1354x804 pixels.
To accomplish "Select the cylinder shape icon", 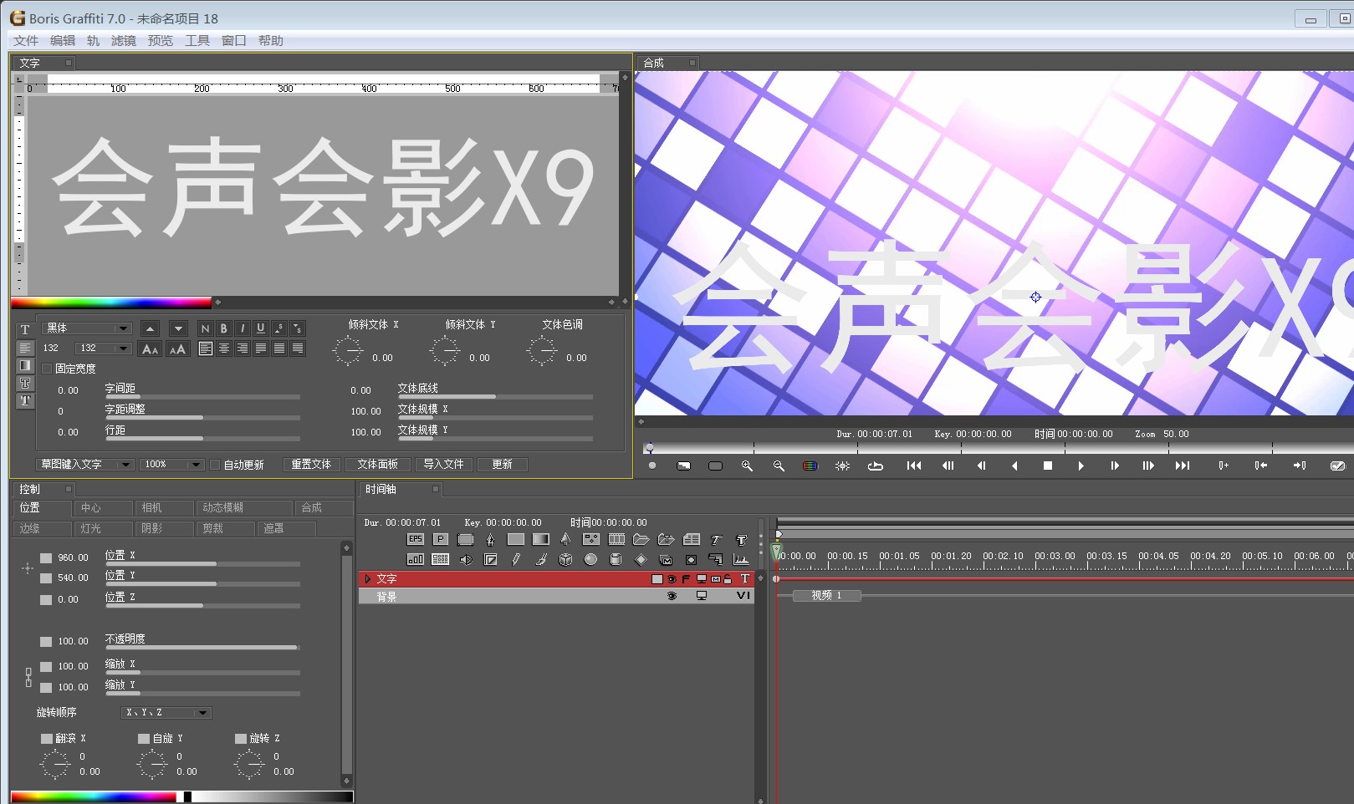I will [x=616, y=559].
